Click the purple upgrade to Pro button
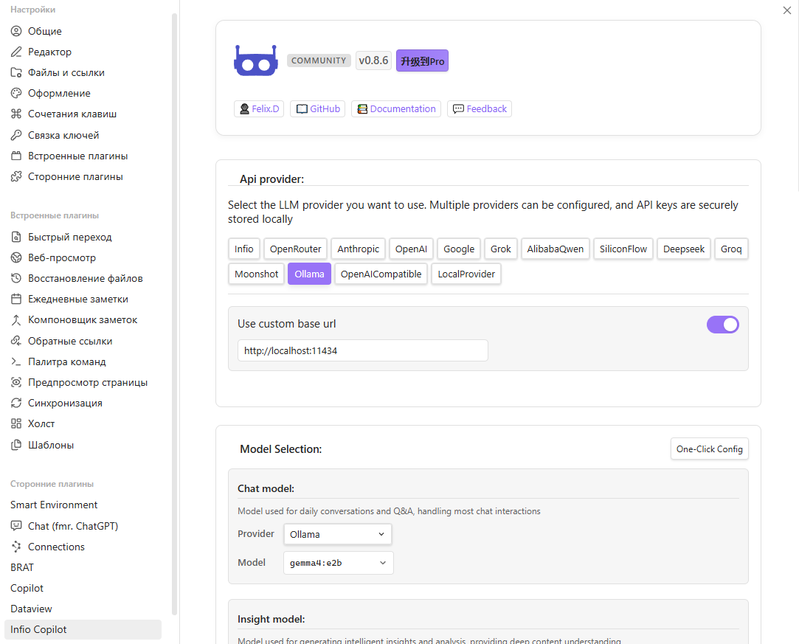 pos(422,61)
